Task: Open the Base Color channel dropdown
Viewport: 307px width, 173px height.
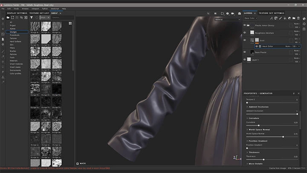Action: point(251,18)
